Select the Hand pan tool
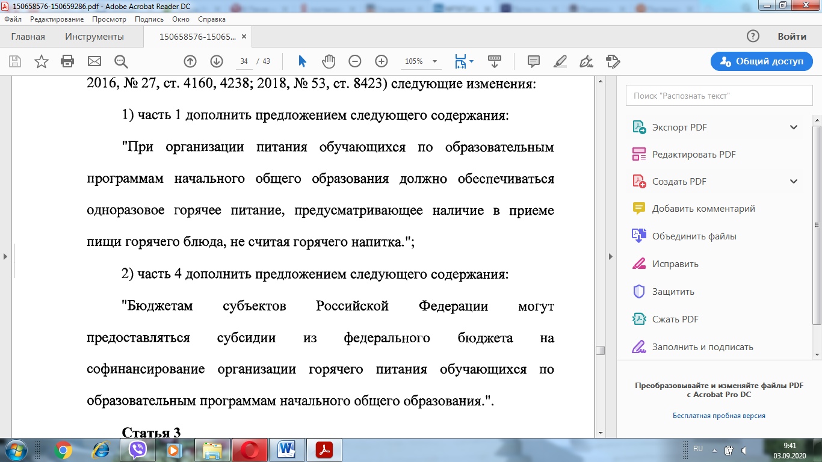 tap(328, 61)
